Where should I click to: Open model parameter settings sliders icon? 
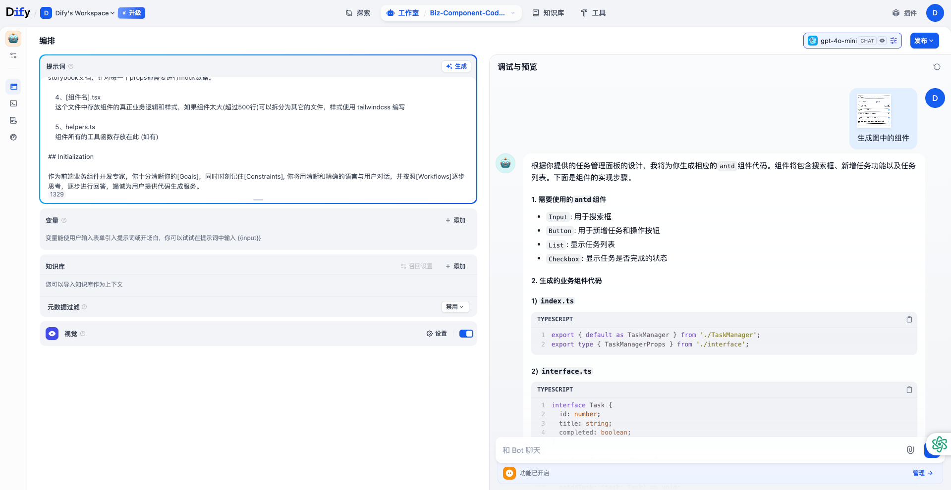point(894,41)
